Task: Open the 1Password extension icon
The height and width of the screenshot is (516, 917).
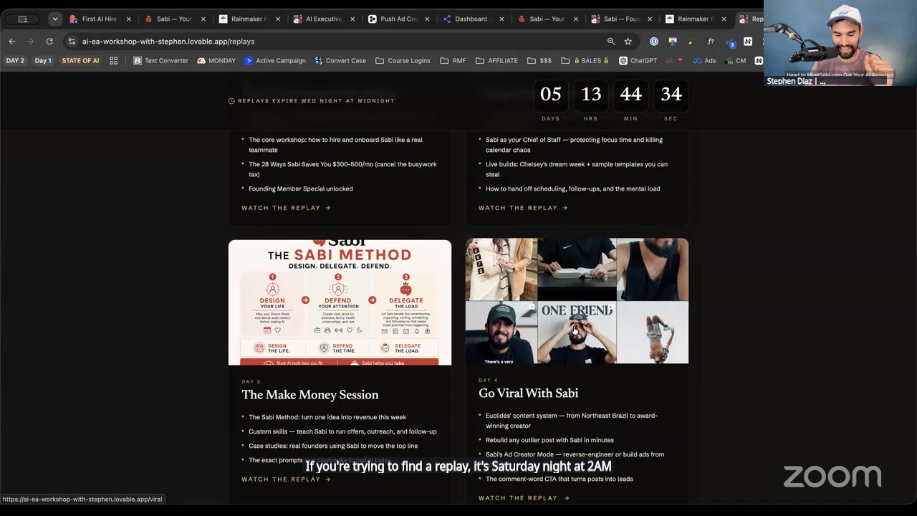Action: pyautogui.click(x=654, y=42)
